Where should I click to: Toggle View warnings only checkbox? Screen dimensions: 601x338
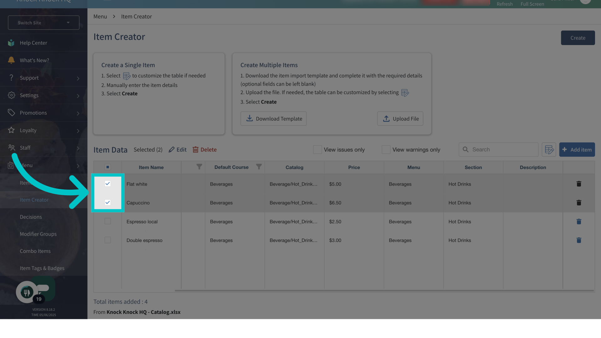click(386, 150)
